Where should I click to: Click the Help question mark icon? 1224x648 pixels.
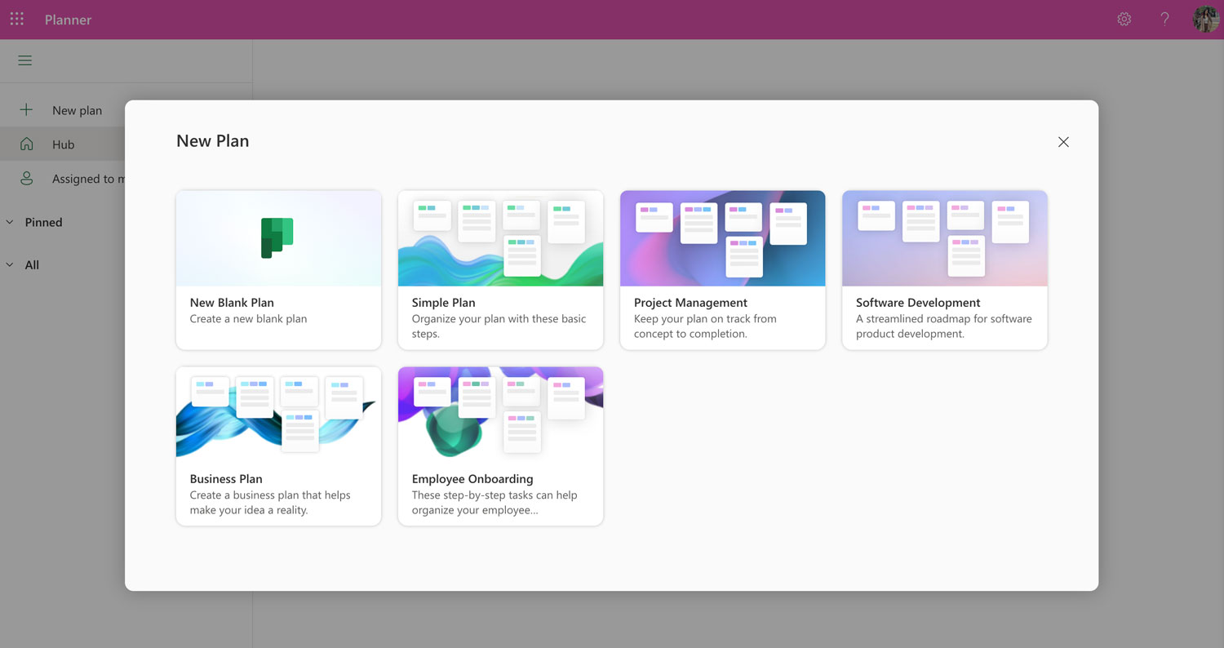[x=1164, y=19]
